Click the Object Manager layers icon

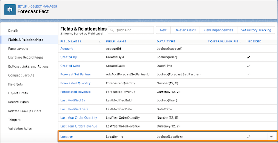(x=10, y=10)
